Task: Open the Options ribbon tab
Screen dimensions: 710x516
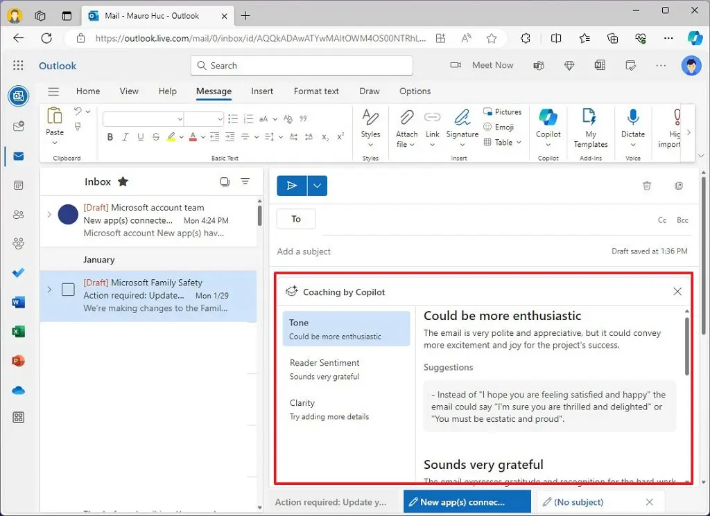Action: pyautogui.click(x=415, y=91)
